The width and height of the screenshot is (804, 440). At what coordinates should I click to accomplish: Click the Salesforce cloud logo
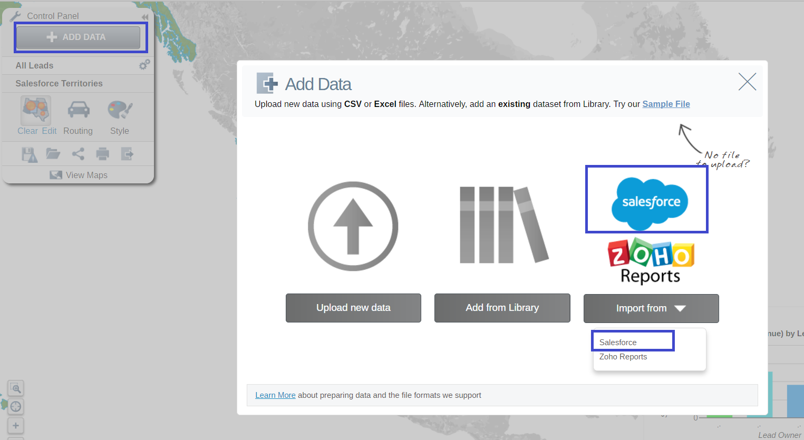click(x=650, y=204)
